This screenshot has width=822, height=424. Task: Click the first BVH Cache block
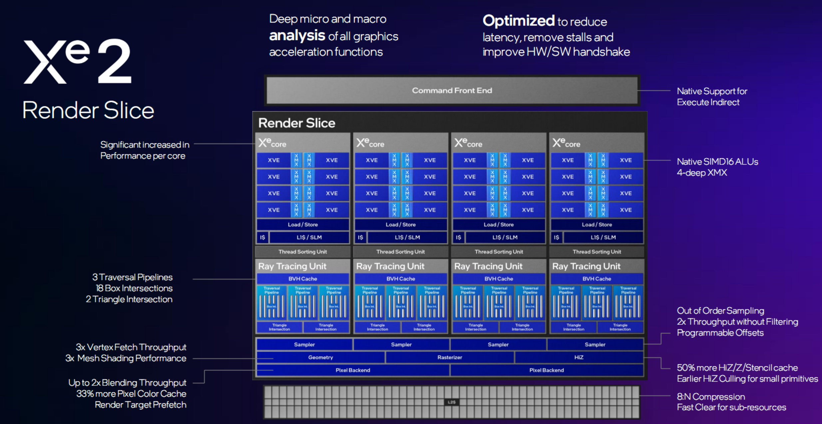pyautogui.click(x=303, y=279)
